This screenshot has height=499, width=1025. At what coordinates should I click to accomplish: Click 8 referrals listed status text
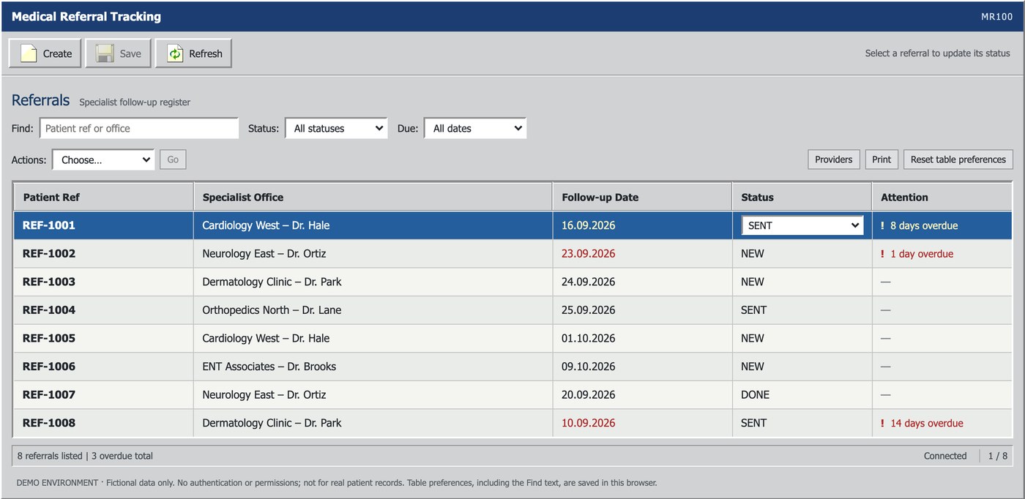pos(50,456)
